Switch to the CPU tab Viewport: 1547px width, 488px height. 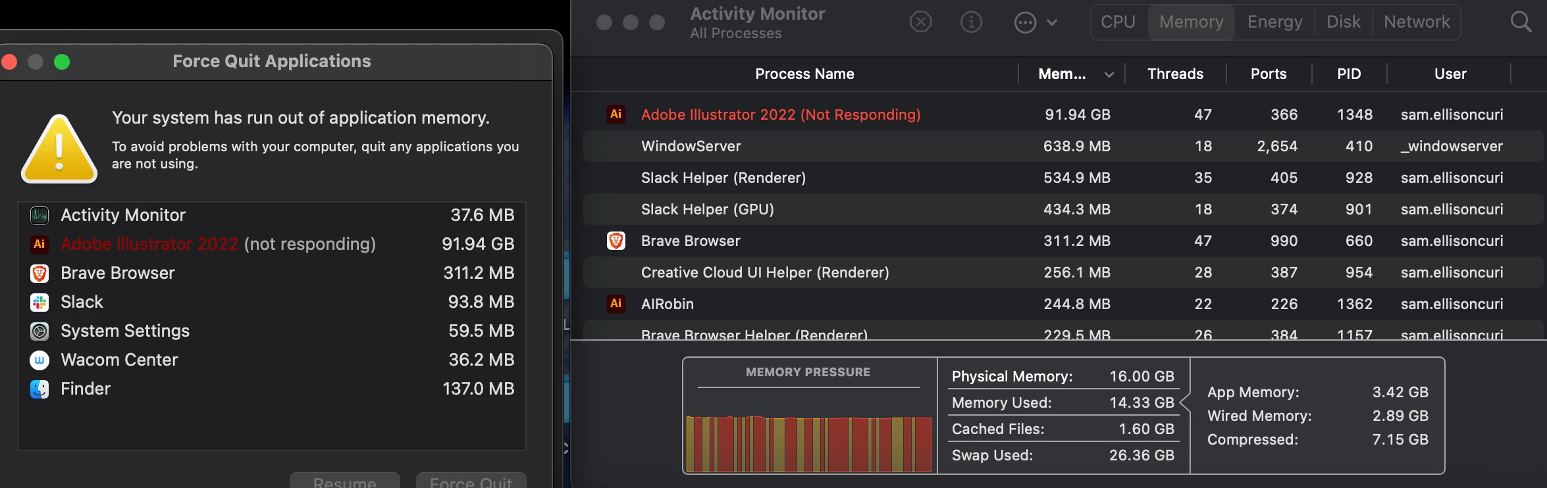(x=1118, y=22)
